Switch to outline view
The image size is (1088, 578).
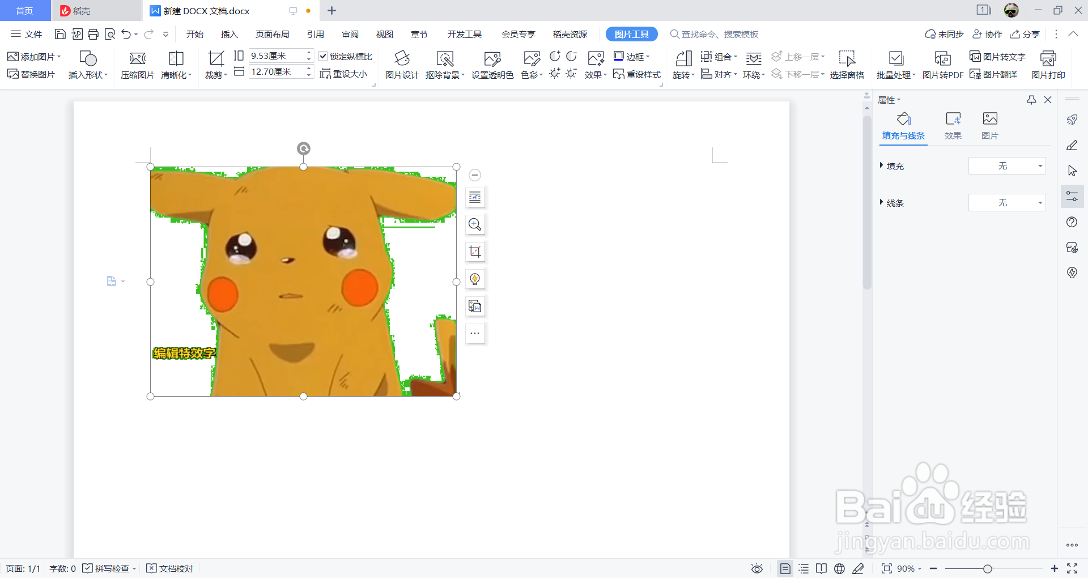[804, 568]
